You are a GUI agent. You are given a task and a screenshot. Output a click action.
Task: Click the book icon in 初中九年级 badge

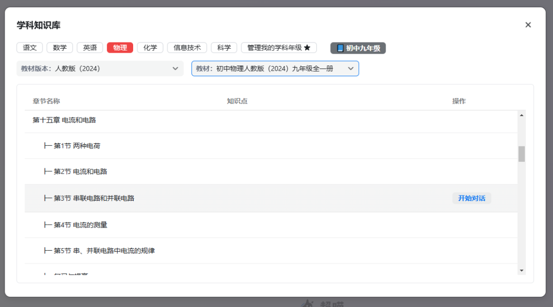(341, 48)
